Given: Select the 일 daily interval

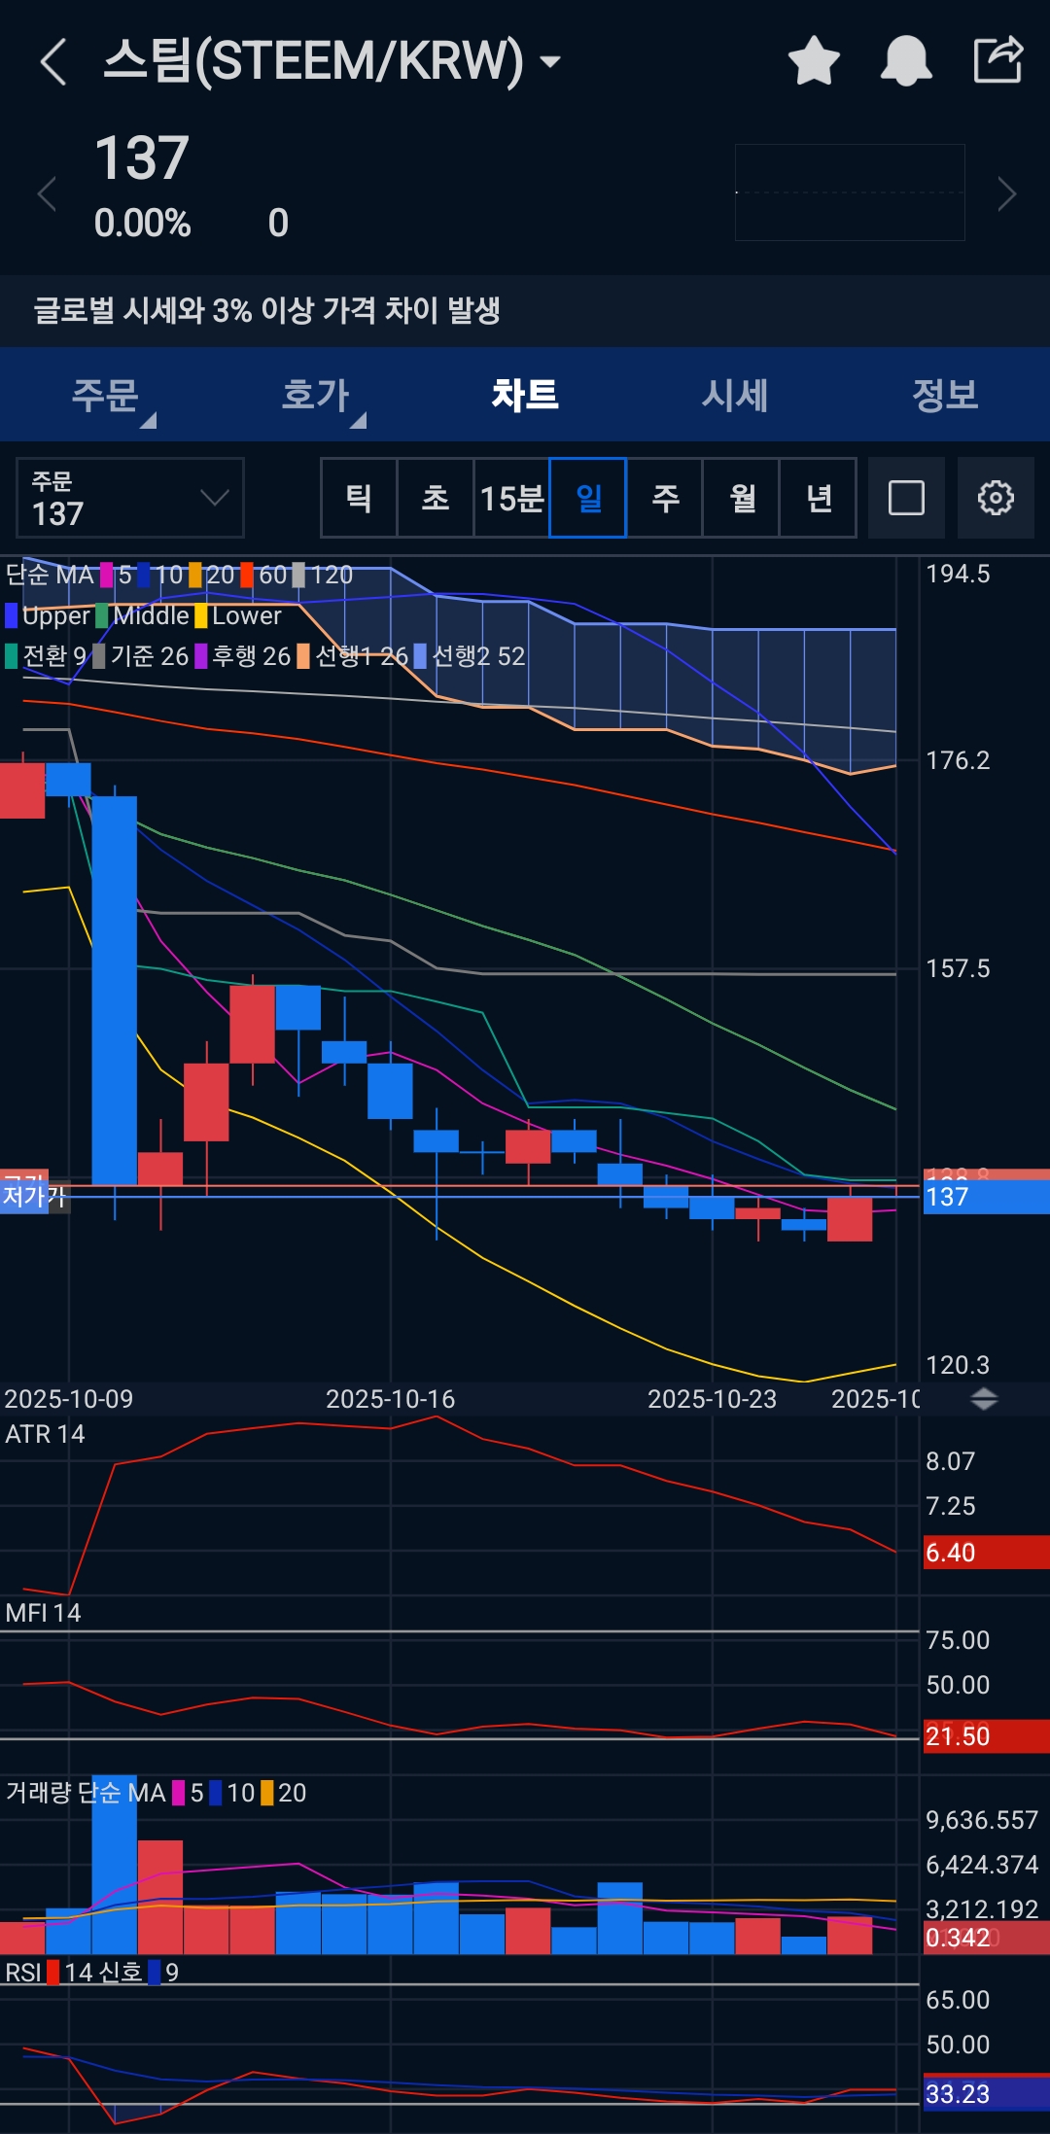Looking at the screenshot, I should (x=588, y=498).
